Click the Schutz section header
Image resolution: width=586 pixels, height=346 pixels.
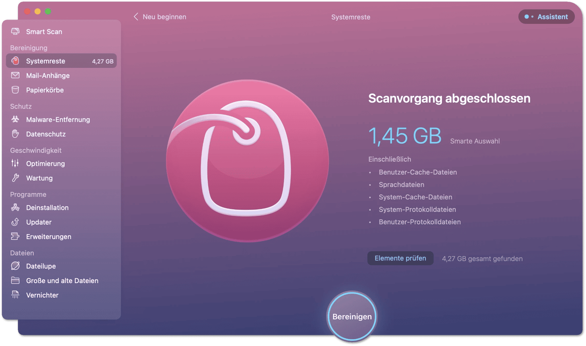tap(21, 106)
